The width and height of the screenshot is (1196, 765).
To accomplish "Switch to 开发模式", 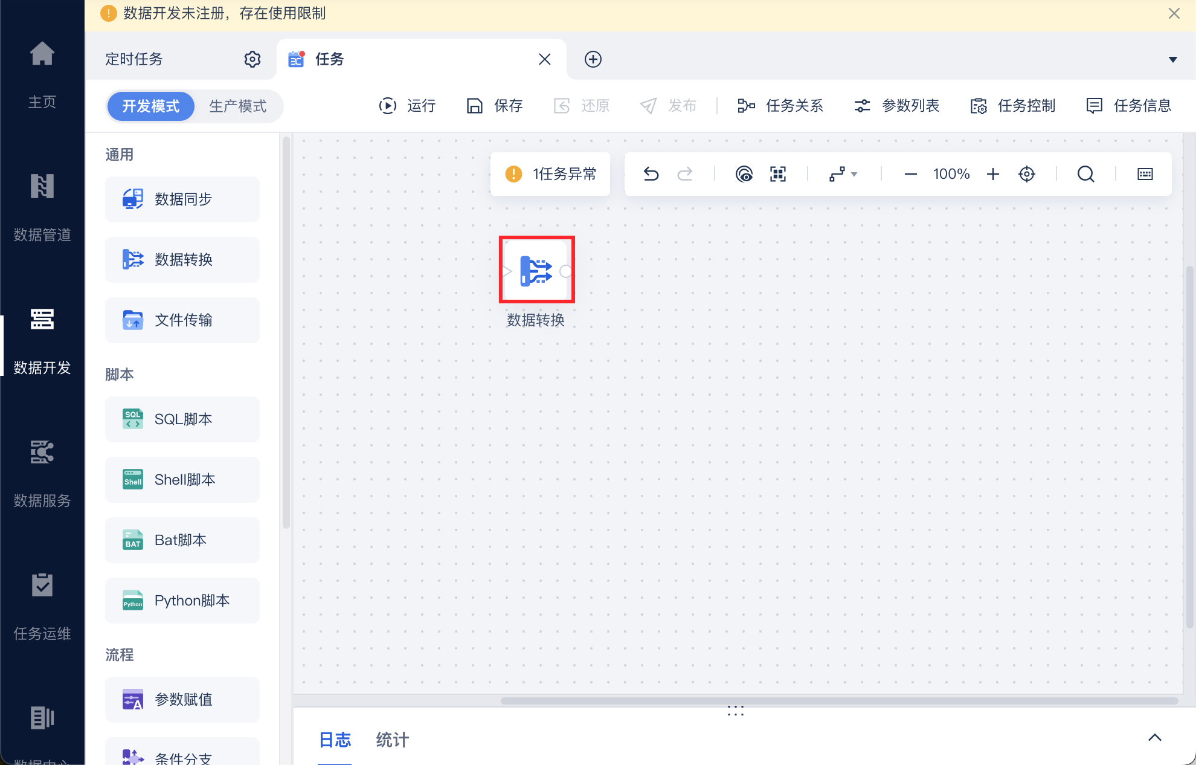I will click(x=150, y=106).
